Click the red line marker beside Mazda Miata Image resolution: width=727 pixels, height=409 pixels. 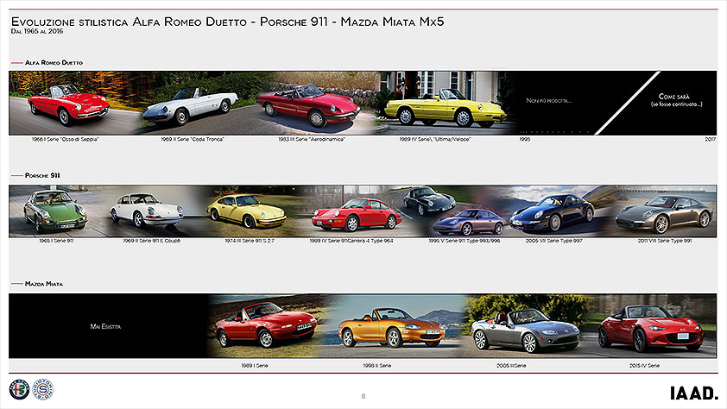point(16,283)
